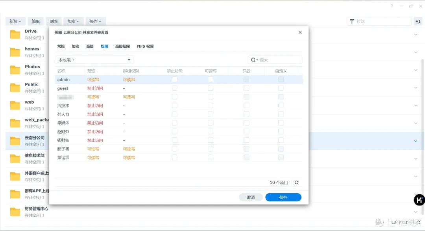This screenshot has height=231, width=425.
Task: Check 自定义 for 赵财务
Action: pyautogui.click(x=281, y=132)
